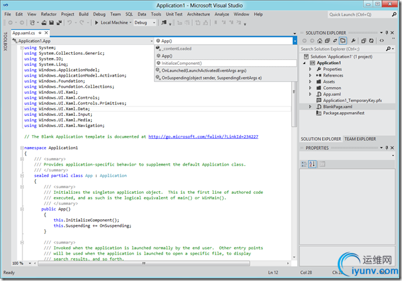The width and height of the screenshot is (402, 281).
Task: Pin the Solution Explorer panel
Action: click(x=387, y=33)
